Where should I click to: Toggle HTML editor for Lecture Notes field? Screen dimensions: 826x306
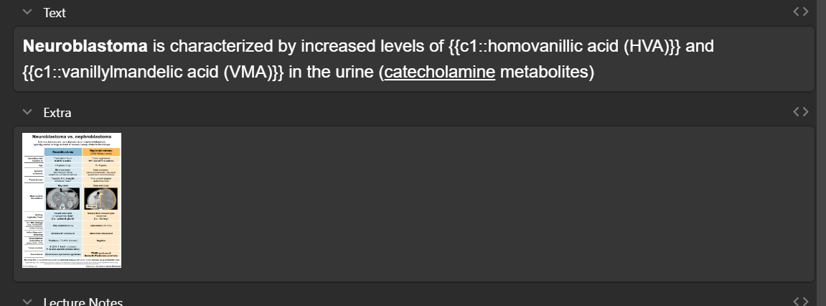coord(801,301)
